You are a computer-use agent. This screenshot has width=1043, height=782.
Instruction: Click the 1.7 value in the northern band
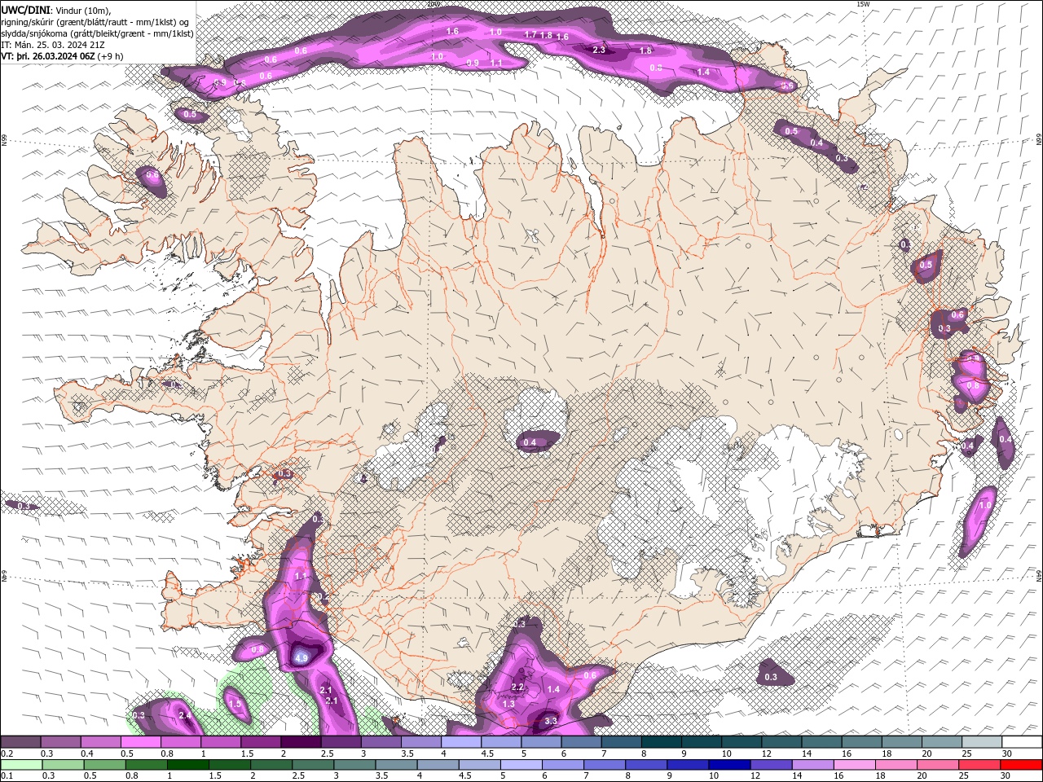click(x=530, y=35)
